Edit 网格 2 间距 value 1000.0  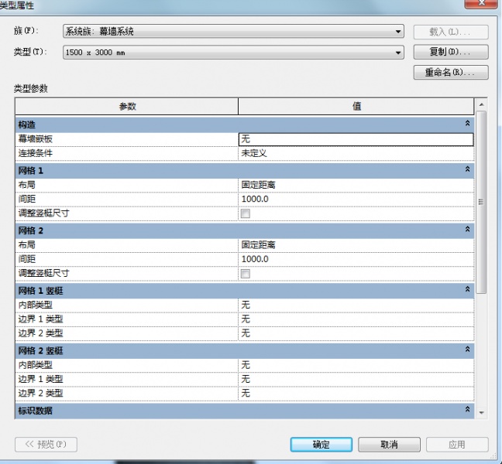[x=356, y=259]
